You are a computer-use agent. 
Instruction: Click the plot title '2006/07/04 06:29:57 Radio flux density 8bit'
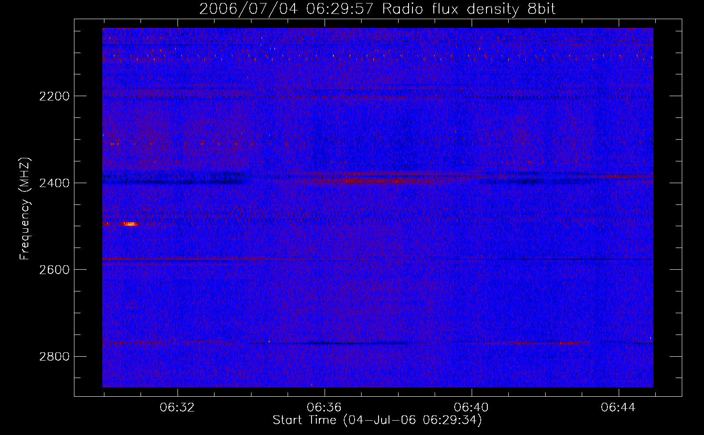tap(377, 9)
